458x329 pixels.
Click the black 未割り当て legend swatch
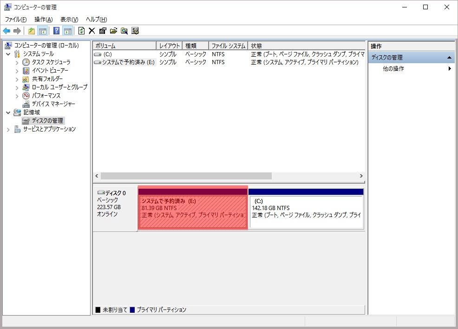98,310
